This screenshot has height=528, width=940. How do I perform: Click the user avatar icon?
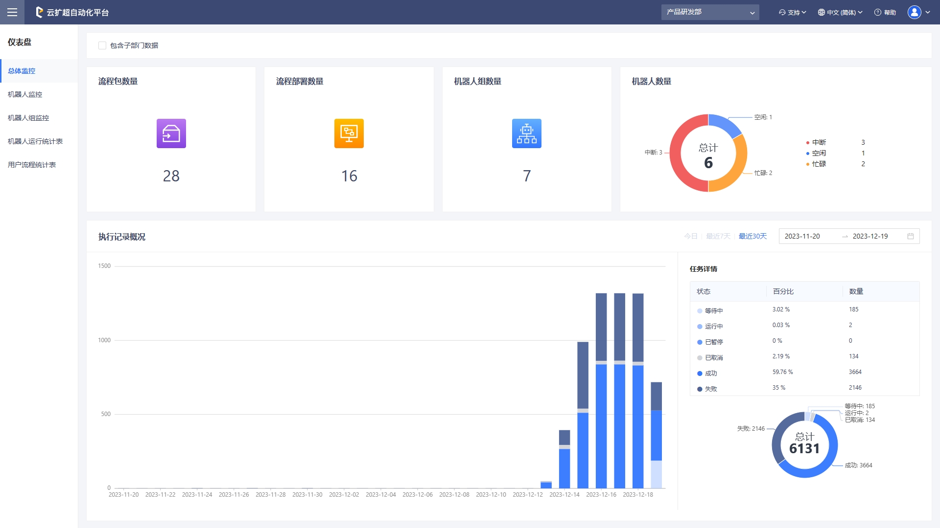tap(914, 12)
